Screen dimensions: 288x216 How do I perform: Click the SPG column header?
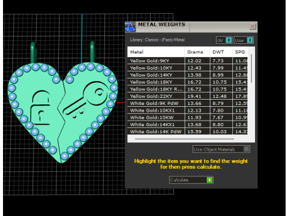(240, 52)
